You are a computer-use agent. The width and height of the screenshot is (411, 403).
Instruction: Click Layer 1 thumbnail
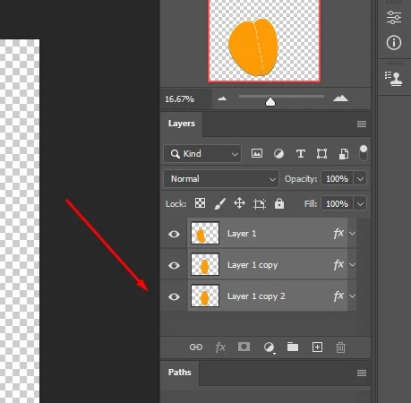(205, 233)
